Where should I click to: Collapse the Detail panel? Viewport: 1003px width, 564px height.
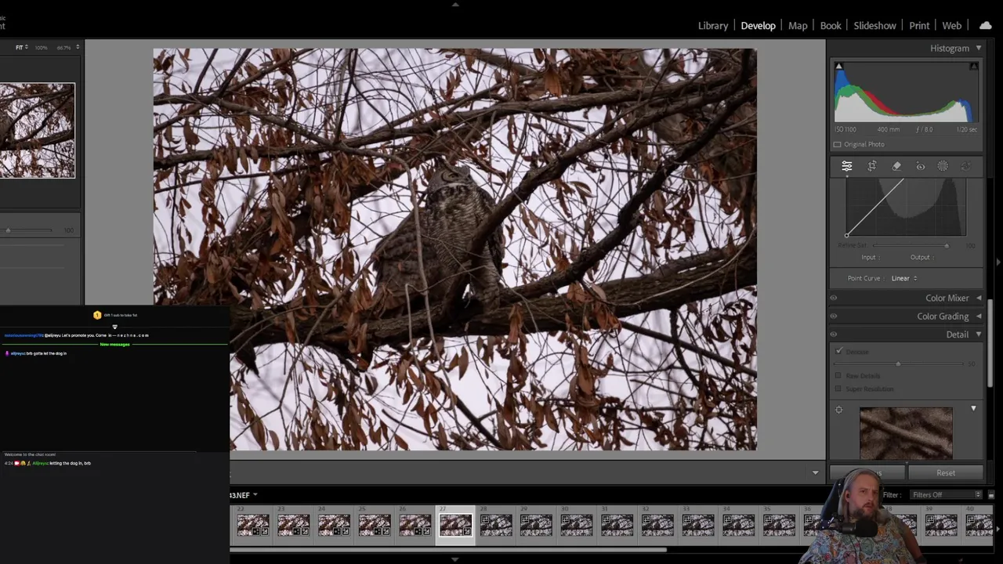(x=978, y=334)
